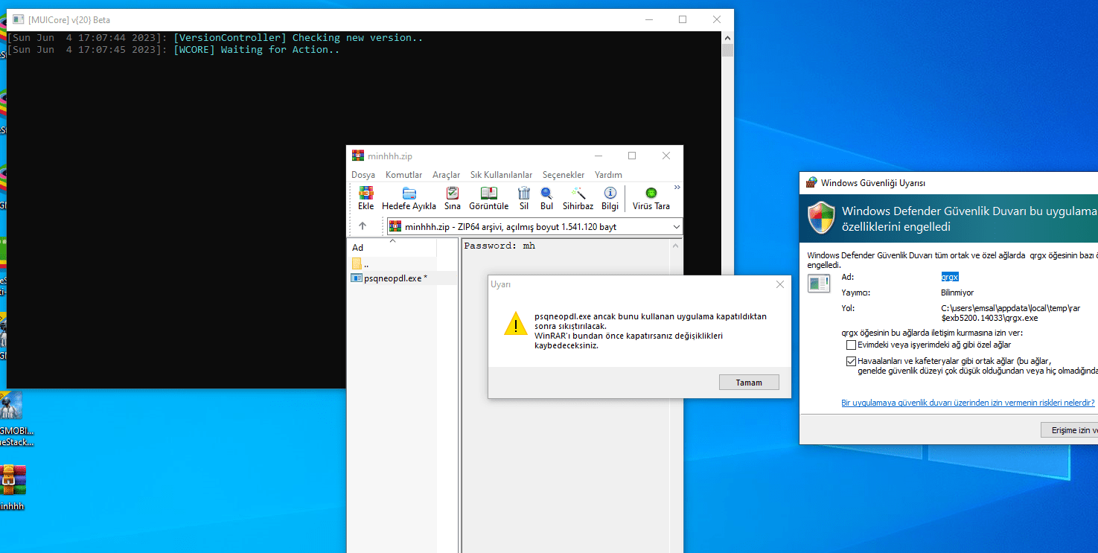1098x553 pixels.
Task: Maximize the MUICore console window
Action: pyautogui.click(x=683, y=20)
